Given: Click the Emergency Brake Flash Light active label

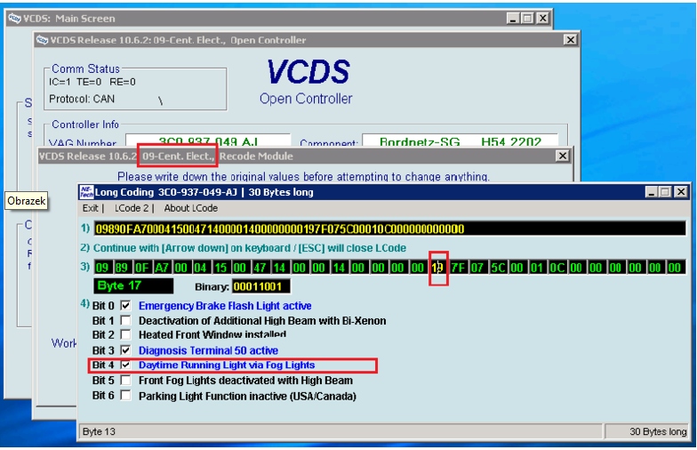Looking at the screenshot, I should pos(225,306).
